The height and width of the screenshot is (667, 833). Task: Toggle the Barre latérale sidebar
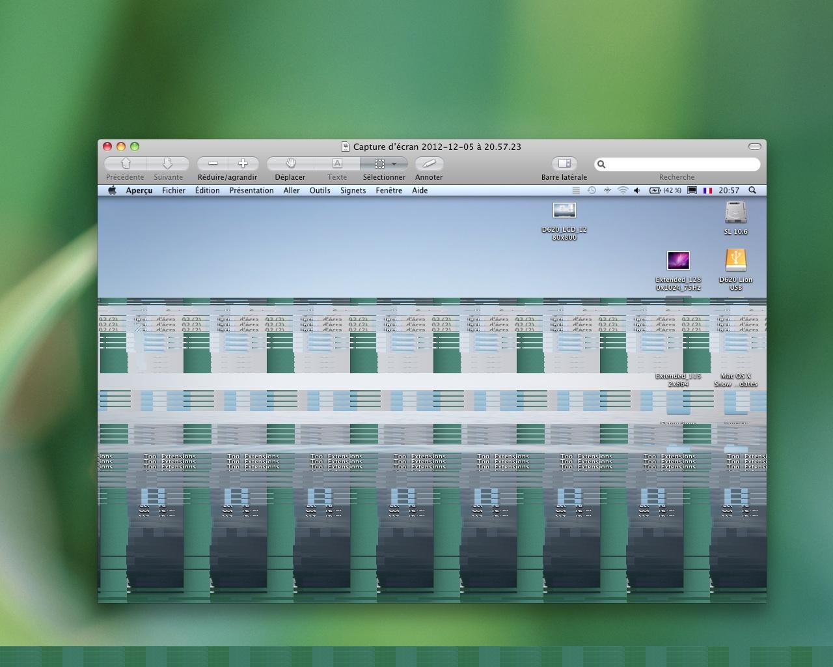564,163
